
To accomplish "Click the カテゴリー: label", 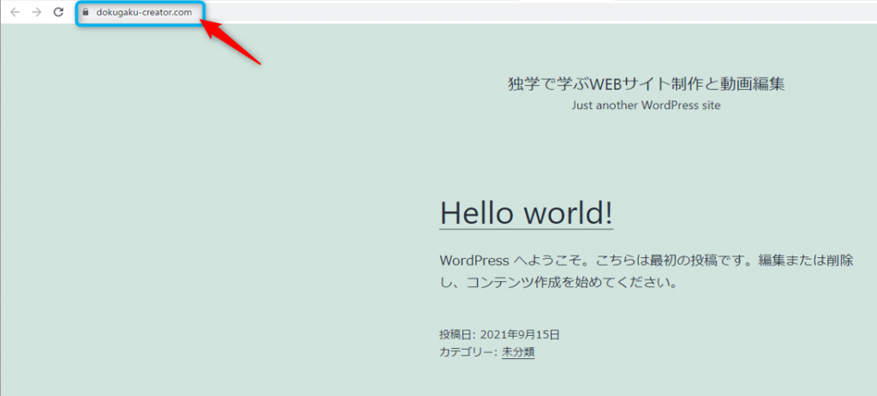I will [x=468, y=352].
